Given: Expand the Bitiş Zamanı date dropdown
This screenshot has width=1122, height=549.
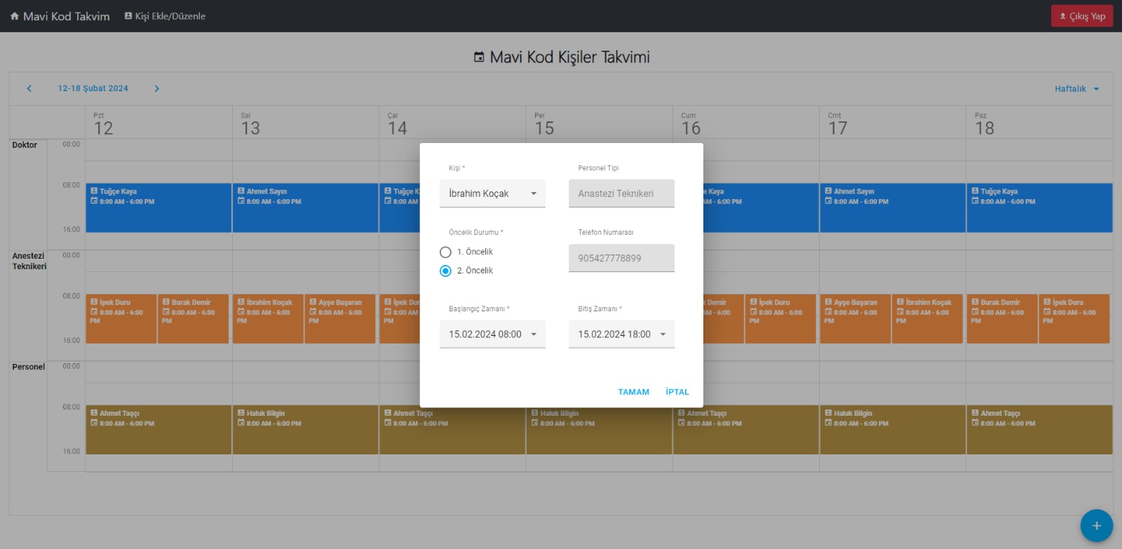Looking at the screenshot, I should click(621, 334).
